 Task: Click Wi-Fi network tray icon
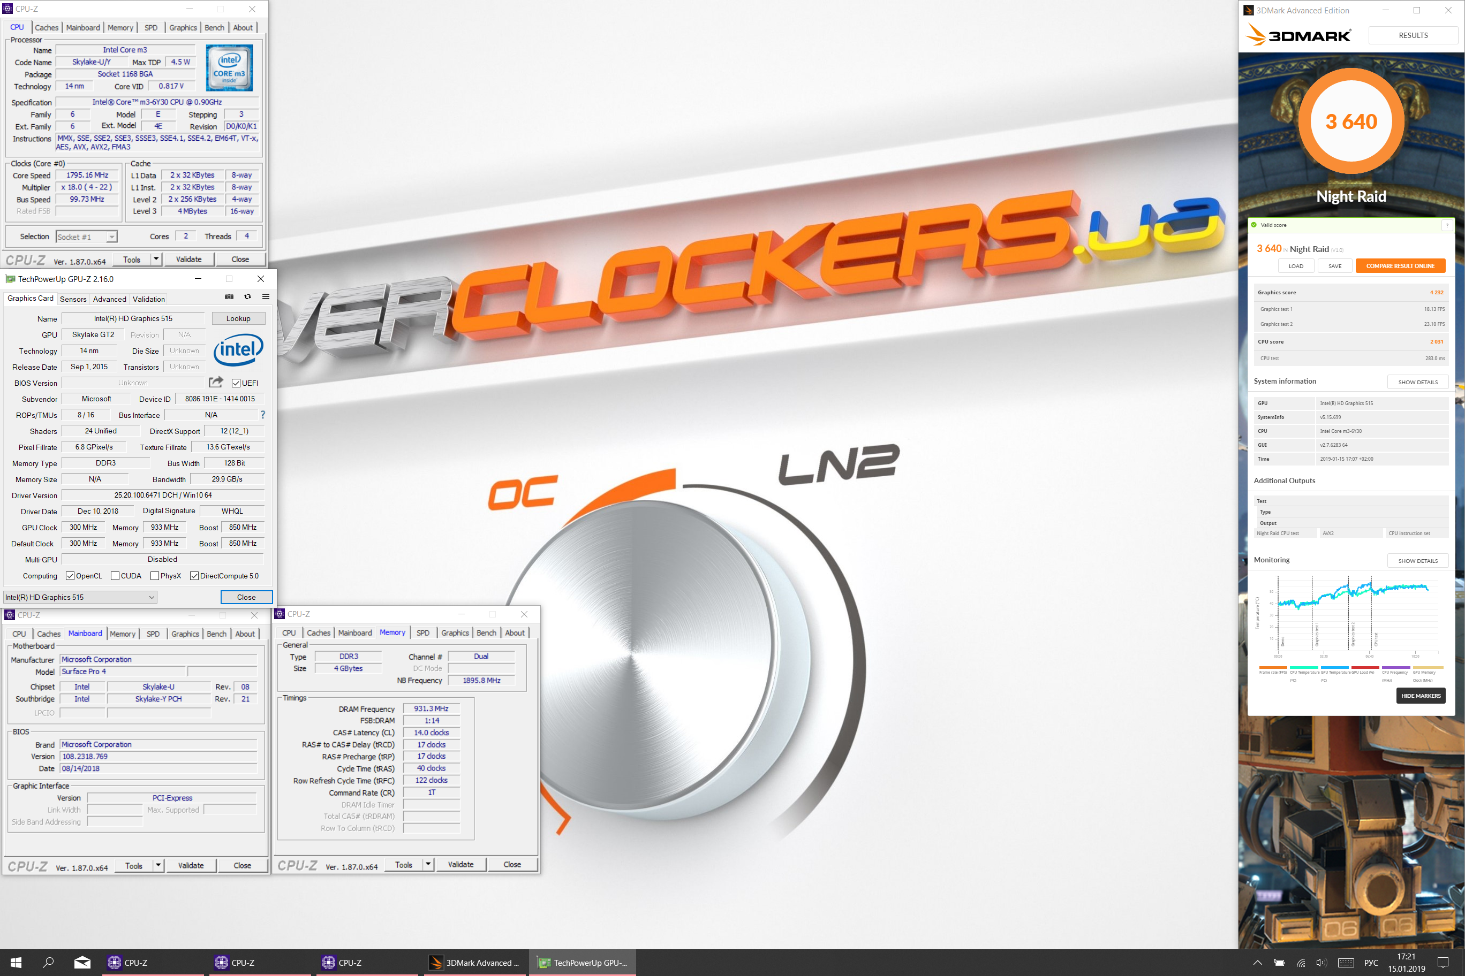(x=1301, y=963)
